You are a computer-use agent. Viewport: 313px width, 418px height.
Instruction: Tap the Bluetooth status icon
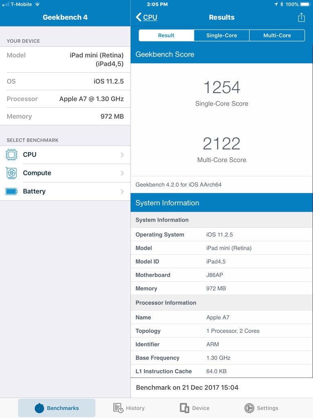tap(282, 4)
